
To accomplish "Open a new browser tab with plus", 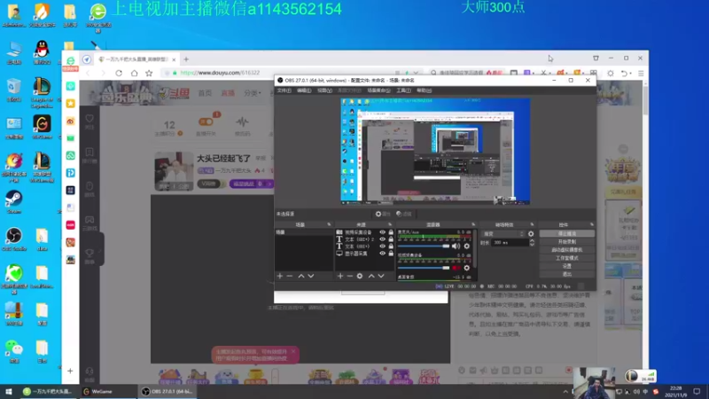I will pyautogui.click(x=186, y=59).
